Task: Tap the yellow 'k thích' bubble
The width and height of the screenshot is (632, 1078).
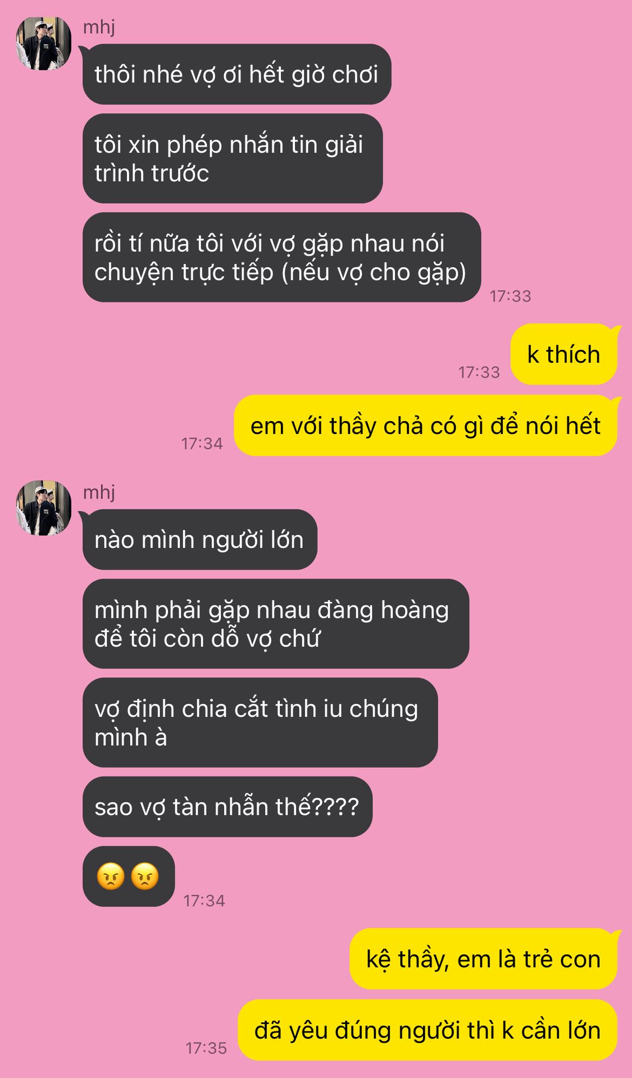Action: pos(563,354)
